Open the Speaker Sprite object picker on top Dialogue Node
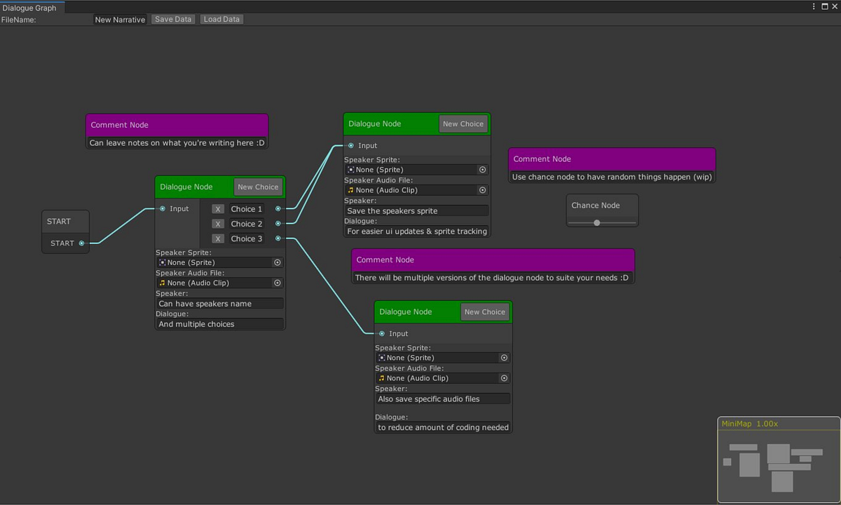Screen dimensions: 841x505 point(482,169)
